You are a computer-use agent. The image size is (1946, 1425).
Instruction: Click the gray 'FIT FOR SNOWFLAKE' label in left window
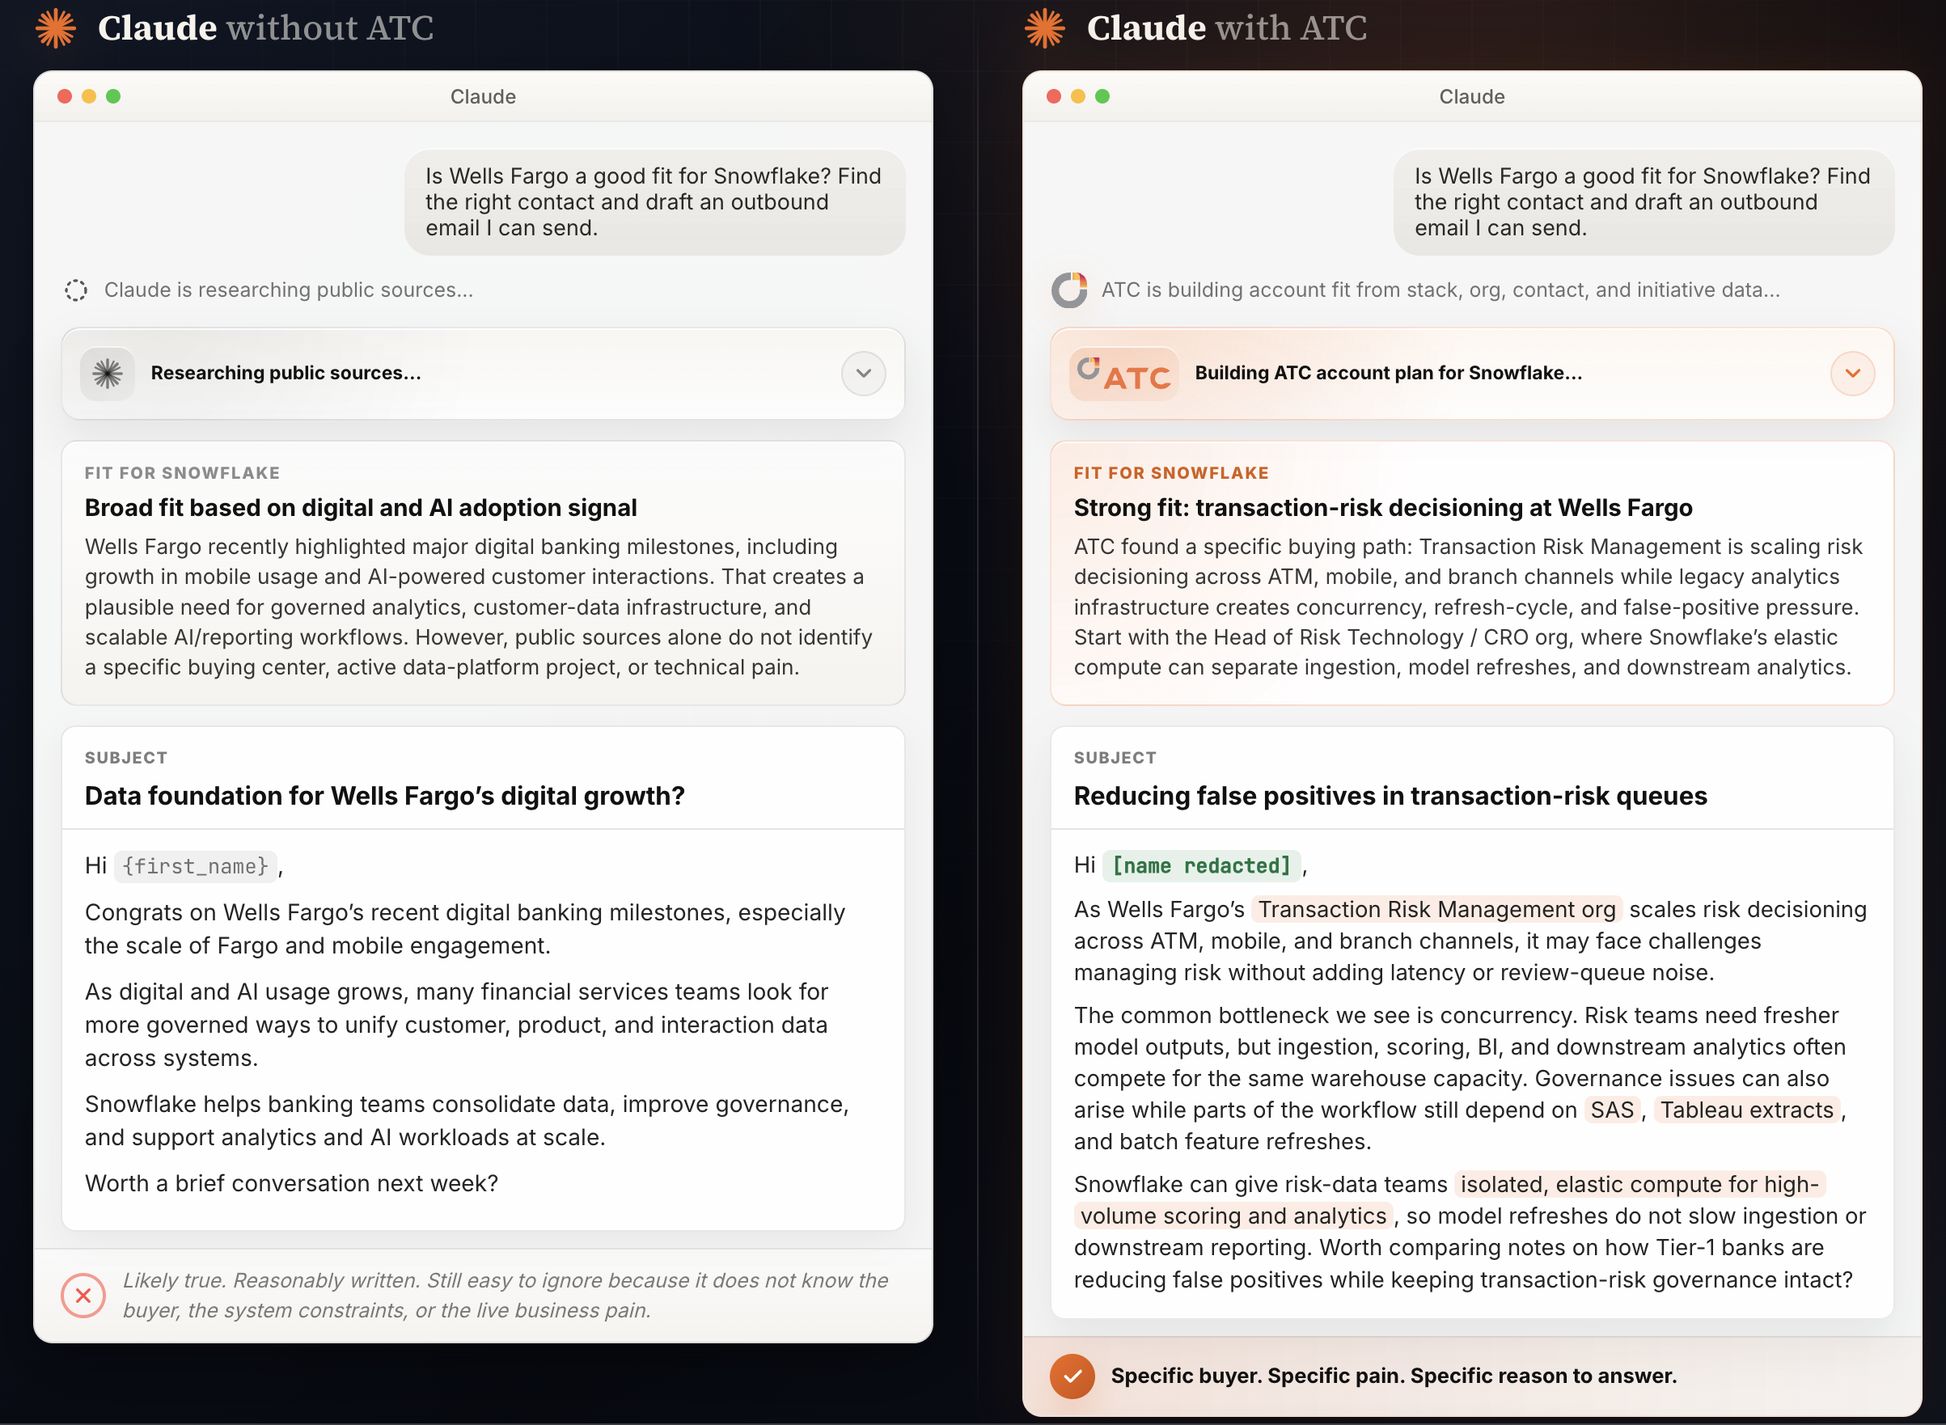pyautogui.click(x=182, y=474)
